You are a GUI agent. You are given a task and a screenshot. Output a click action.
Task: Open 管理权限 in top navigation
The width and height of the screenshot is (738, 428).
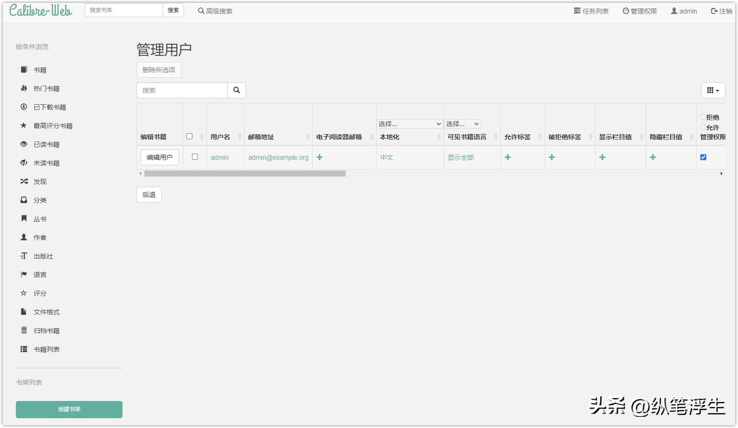tap(640, 11)
